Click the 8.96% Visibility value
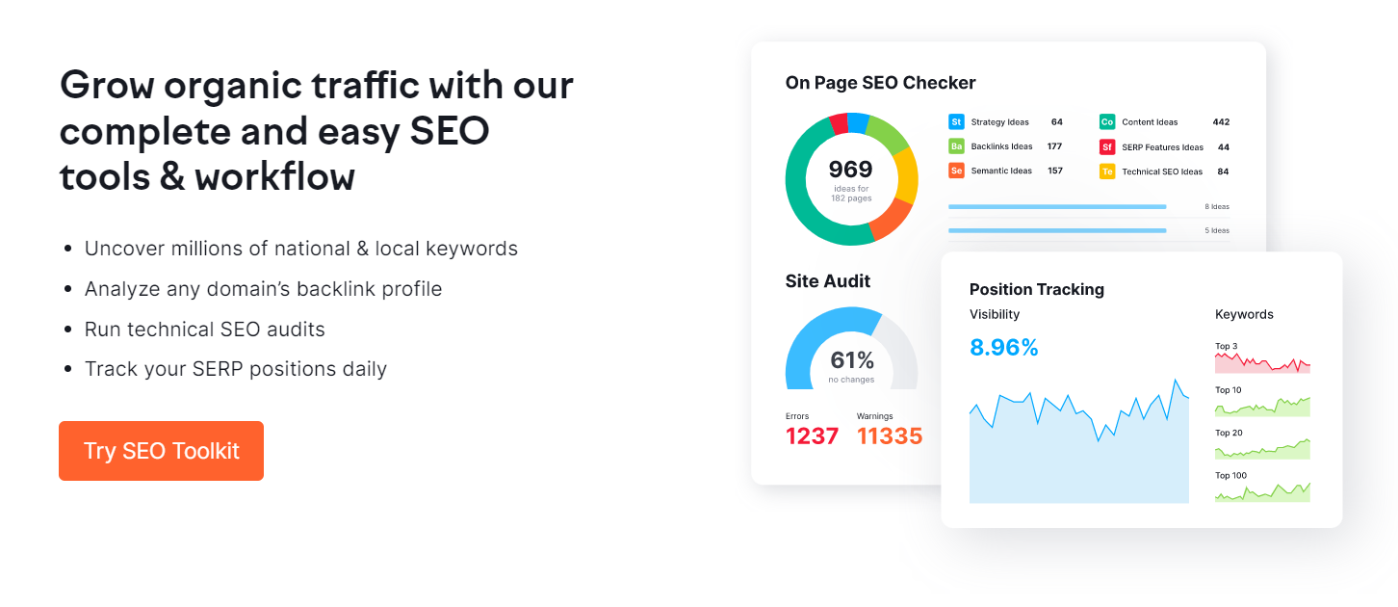The height and width of the screenshot is (607, 1398). [x=1003, y=348]
